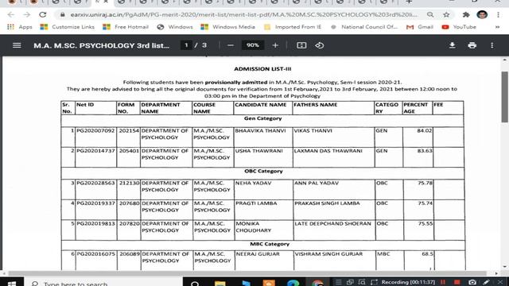The width and height of the screenshot is (509, 286).
Task: Open the Extensions puzzle icon
Action: click(466, 14)
